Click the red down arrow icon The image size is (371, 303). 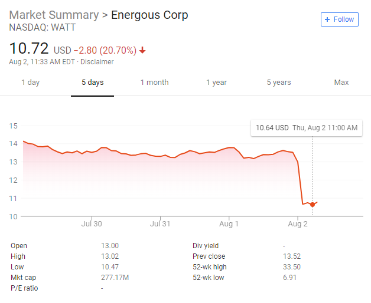(142, 50)
